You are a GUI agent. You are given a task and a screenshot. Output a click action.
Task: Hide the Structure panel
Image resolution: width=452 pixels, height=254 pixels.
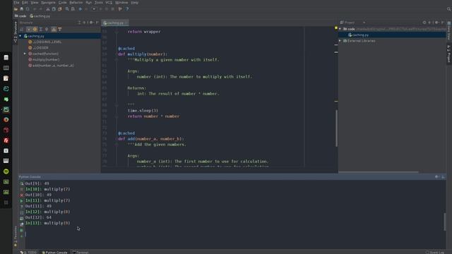(97, 23)
